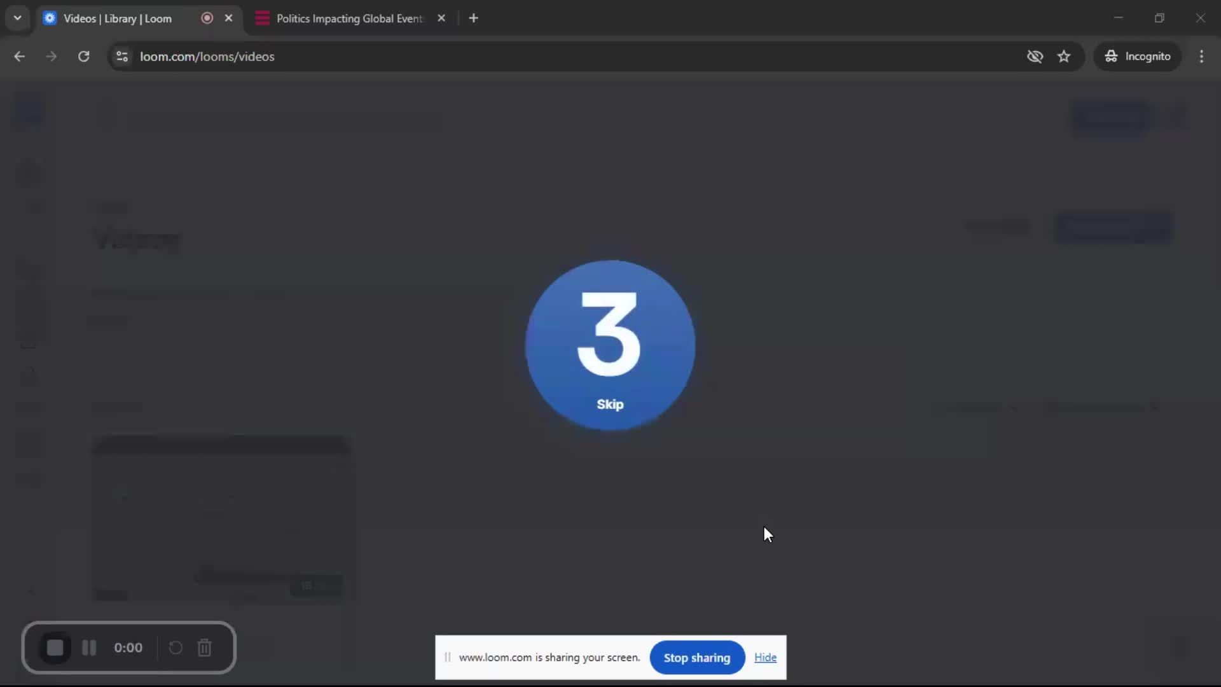Click the back navigation arrow
The width and height of the screenshot is (1221, 687).
19,56
